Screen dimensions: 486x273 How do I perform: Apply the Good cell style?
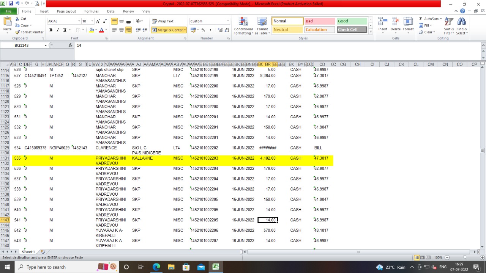coord(352,21)
